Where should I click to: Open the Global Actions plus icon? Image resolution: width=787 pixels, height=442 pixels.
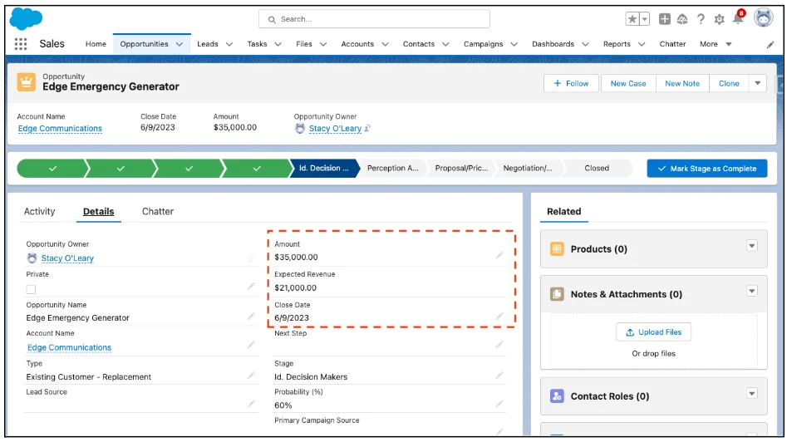665,19
